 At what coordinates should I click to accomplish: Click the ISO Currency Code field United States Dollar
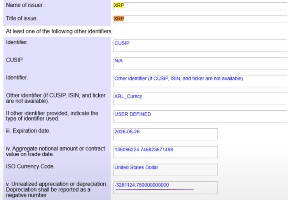coord(166,170)
